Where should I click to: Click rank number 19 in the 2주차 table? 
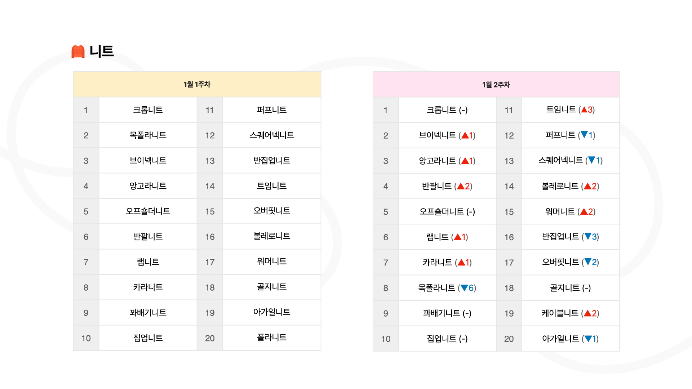coord(509,313)
